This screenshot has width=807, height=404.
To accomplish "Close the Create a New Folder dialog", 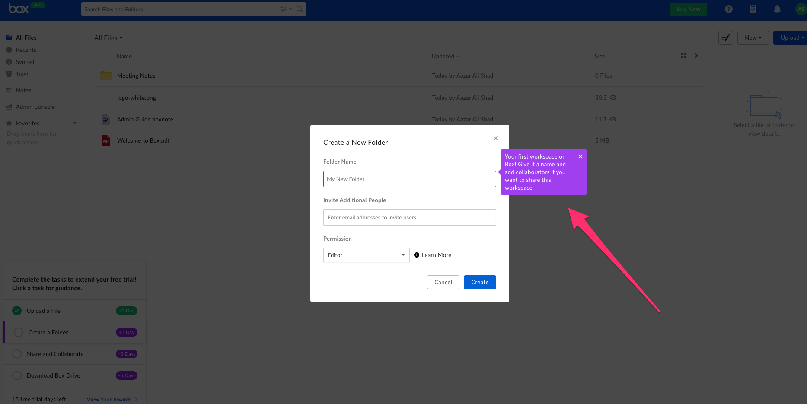I will 495,138.
